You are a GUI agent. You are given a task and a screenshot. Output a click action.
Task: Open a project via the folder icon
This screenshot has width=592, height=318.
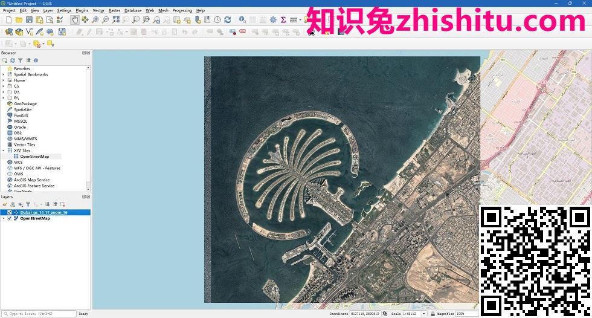(19, 19)
